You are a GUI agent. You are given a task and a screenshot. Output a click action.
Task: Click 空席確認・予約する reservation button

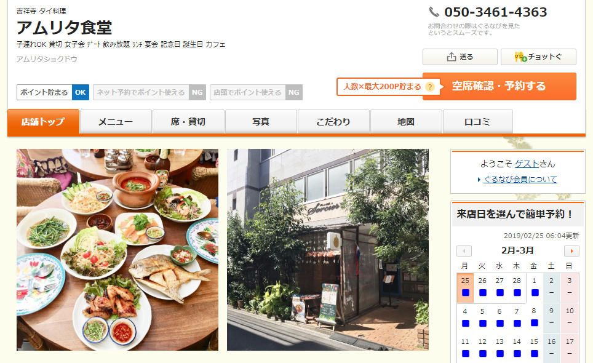tap(499, 86)
